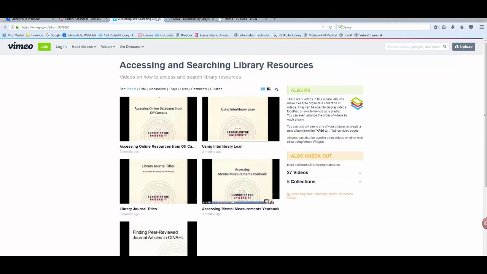The width and height of the screenshot is (487, 274).
Task: Click the site information icon
Action: (x=13, y=27)
